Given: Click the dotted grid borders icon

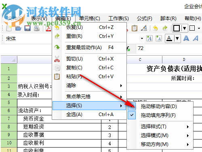Looking at the screenshot, I should click(192, 28).
